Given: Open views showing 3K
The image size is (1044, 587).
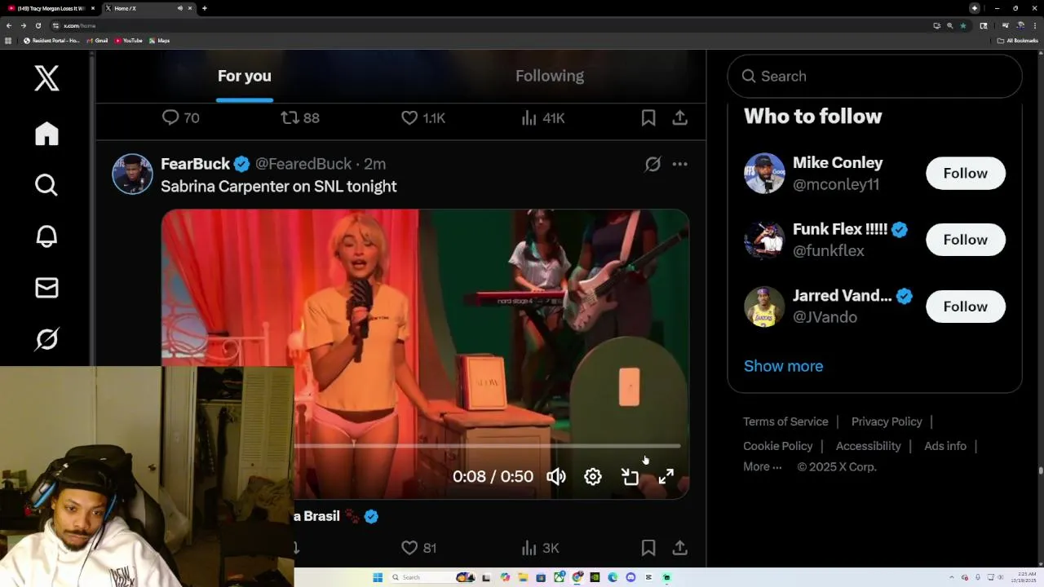Looking at the screenshot, I should [x=541, y=548].
